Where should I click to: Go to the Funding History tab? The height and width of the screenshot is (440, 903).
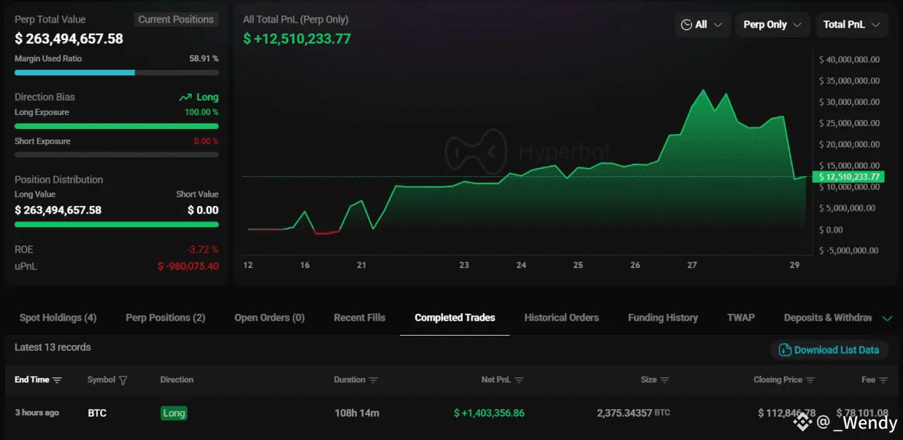tap(662, 317)
